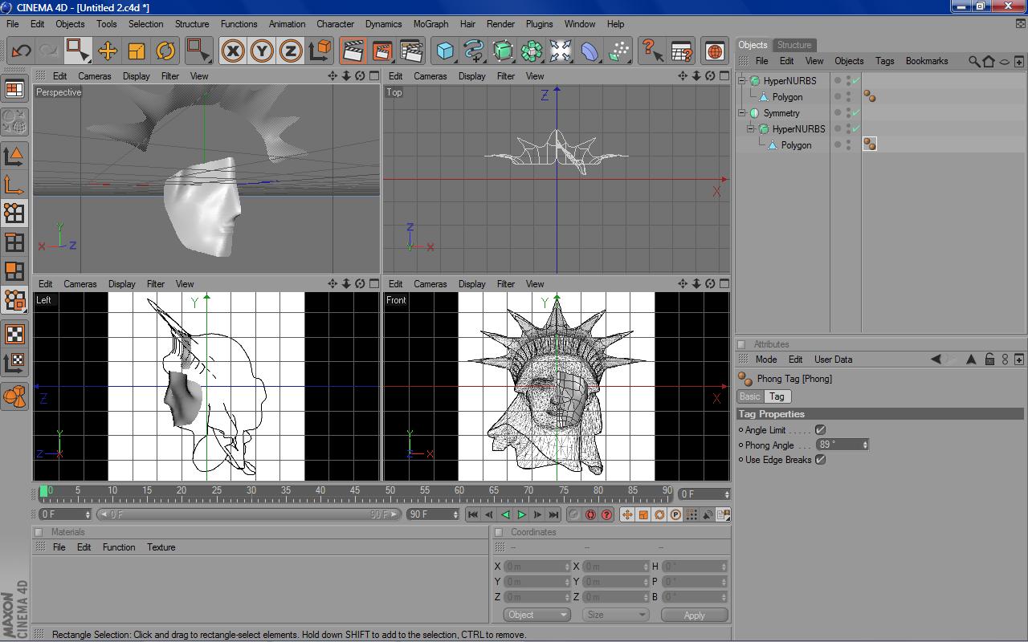Click the Apply button in Coordinates

coord(695,616)
